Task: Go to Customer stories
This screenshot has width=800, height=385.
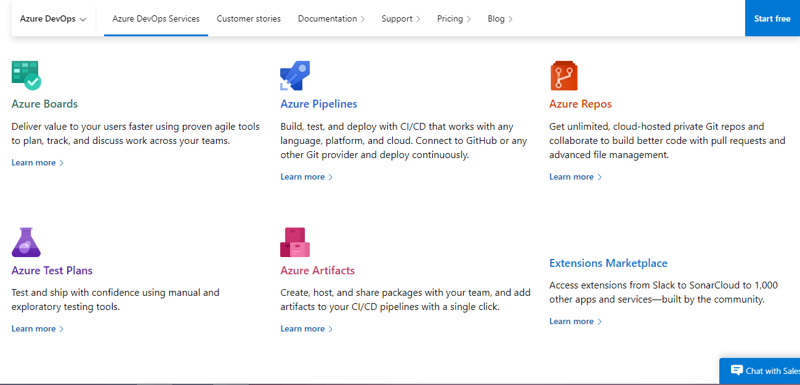Action: tap(249, 19)
